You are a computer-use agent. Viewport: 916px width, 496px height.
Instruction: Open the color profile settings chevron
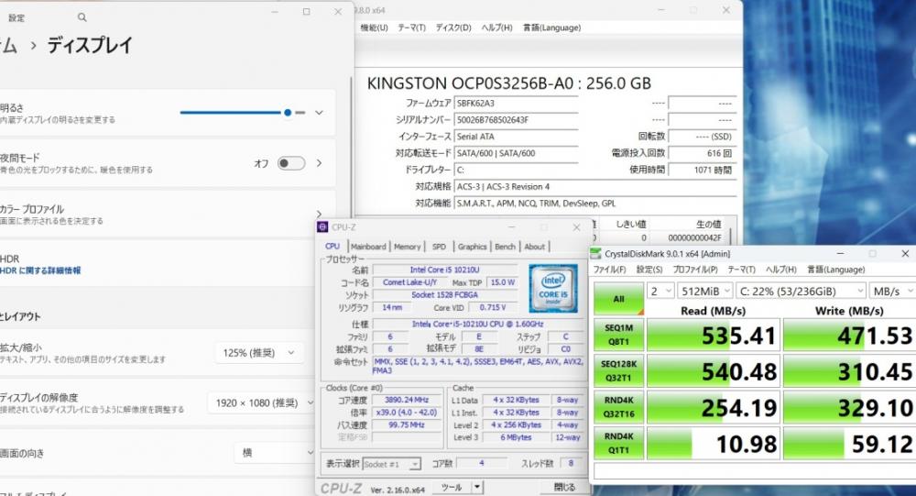pyautogui.click(x=319, y=214)
